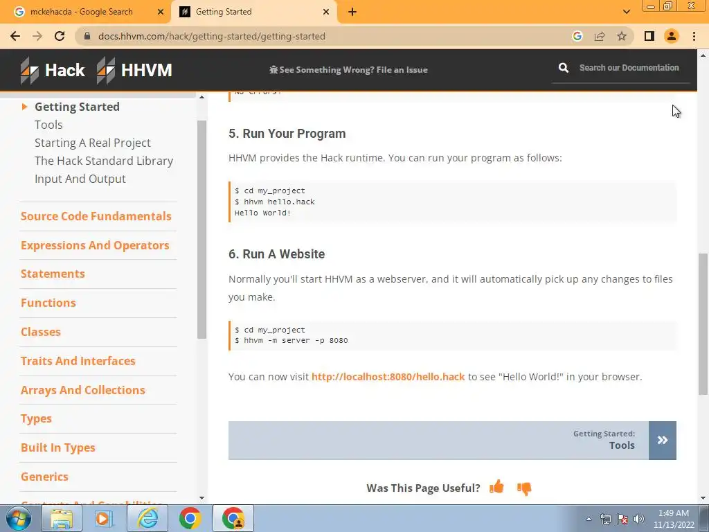
Task: Close the Getting Started tab
Action: tap(326, 12)
